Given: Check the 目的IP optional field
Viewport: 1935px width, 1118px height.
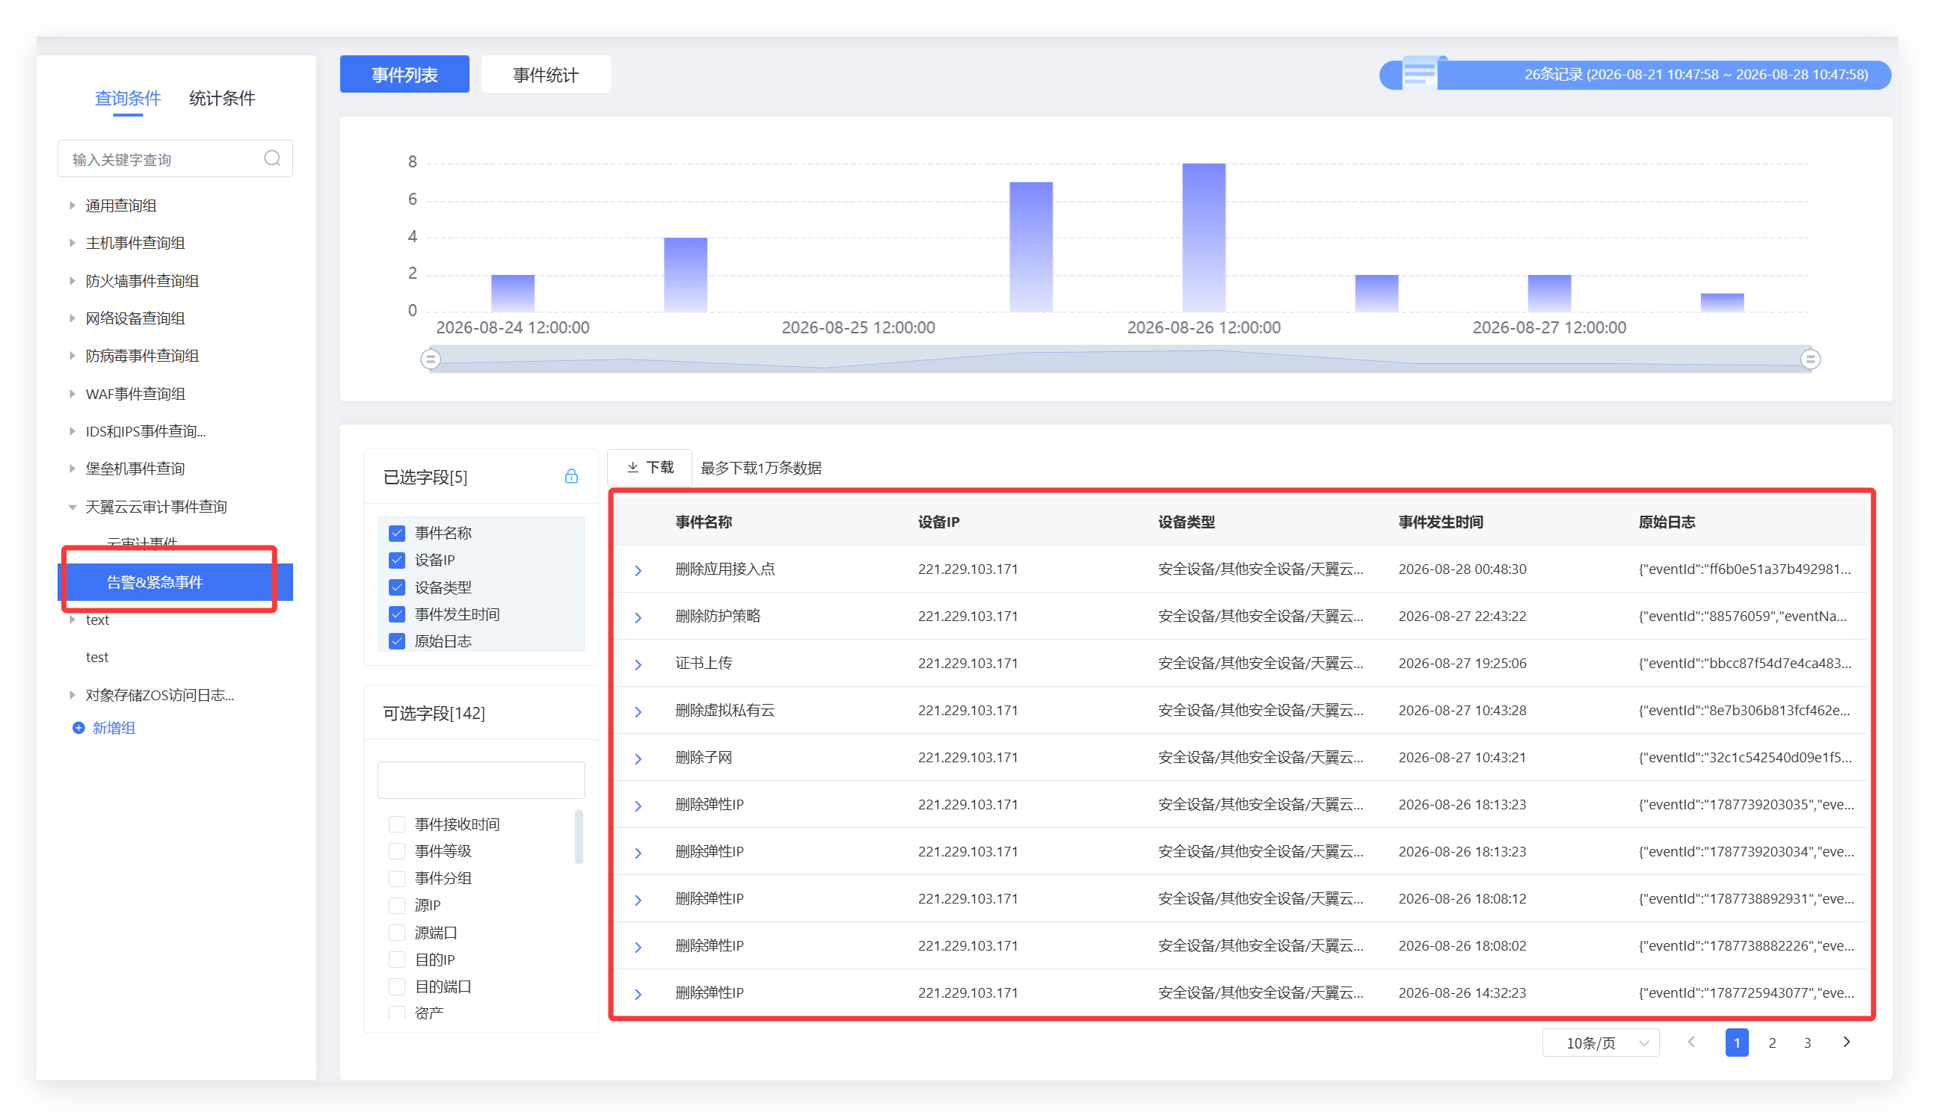Looking at the screenshot, I should (x=397, y=959).
